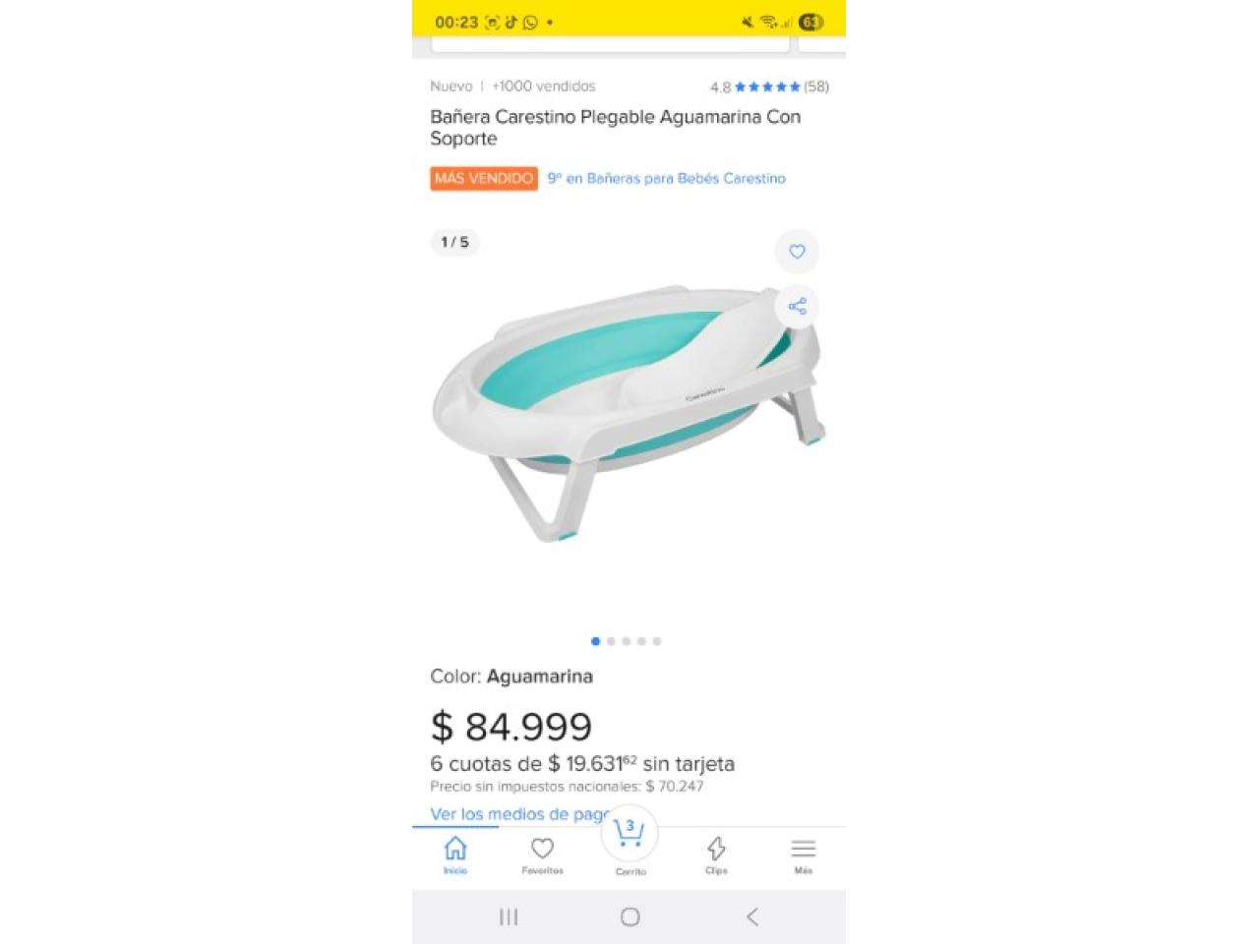This screenshot has width=1259, height=944.
Task: Open the Carrito shopping cart
Action: pyautogui.click(x=629, y=842)
